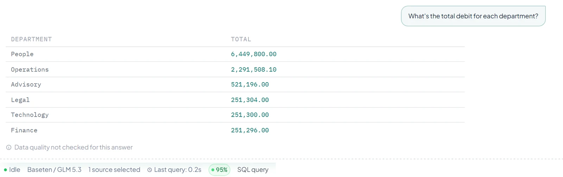This screenshot has height=177, width=563.
Task: Click the 1 source selected label
Action: tap(114, 170)
